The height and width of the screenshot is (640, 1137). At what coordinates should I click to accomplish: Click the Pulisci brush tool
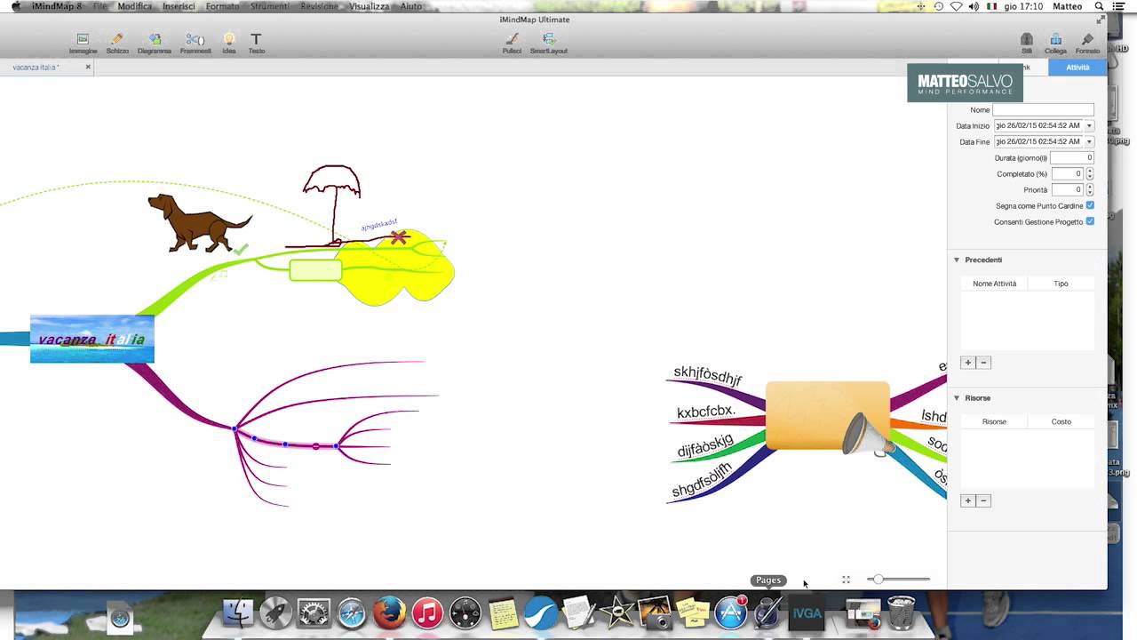[x=512, y=44]
